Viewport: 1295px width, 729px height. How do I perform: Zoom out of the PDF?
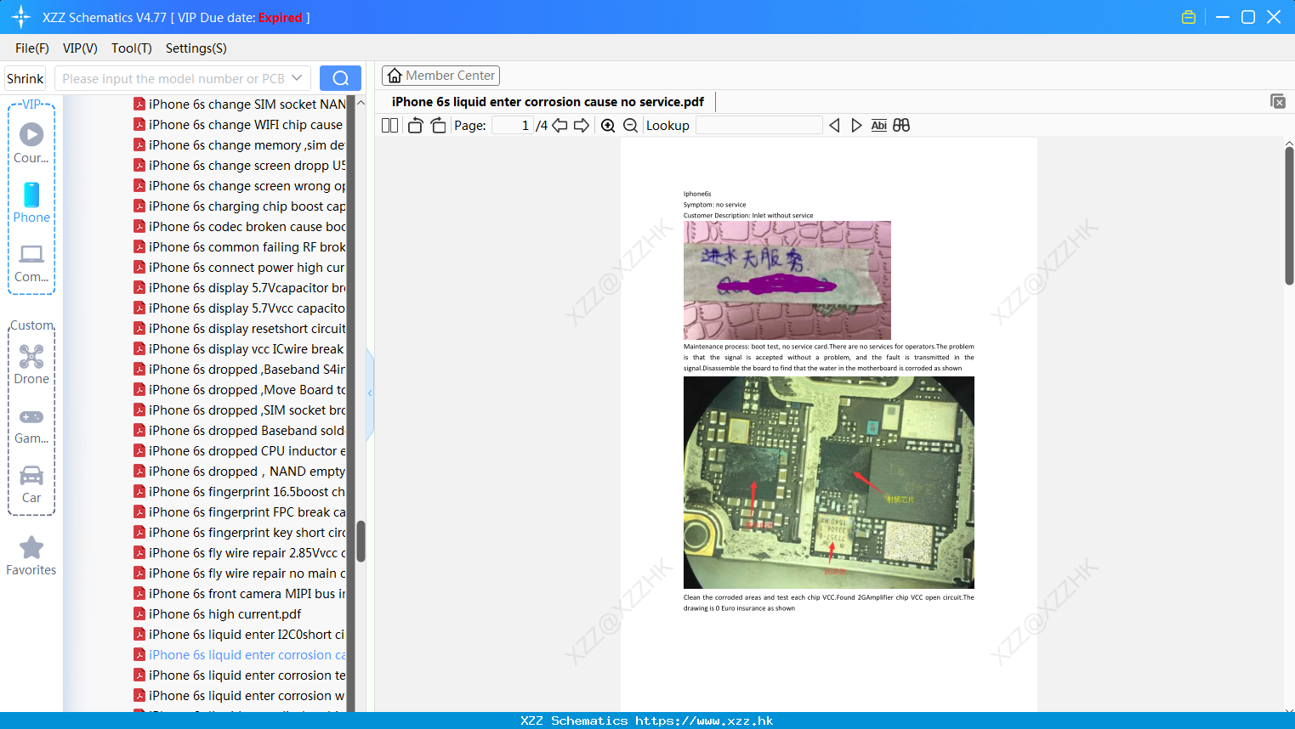(630, 126)
